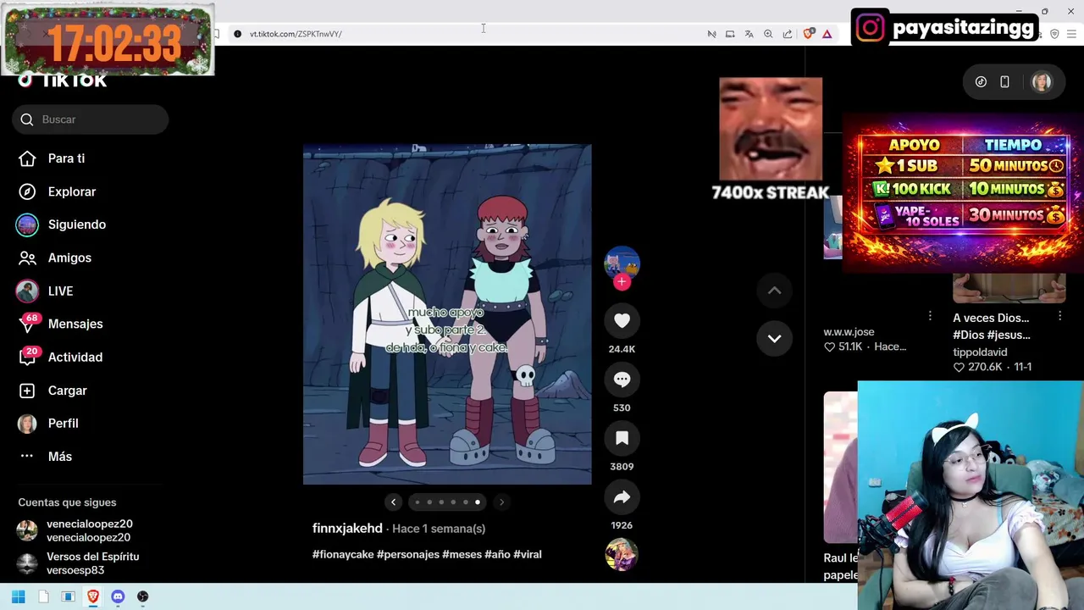Open OBS Studio from taskbar
Screen dimensions: 1084x610
pyautogui.click(x=142, y=596)
